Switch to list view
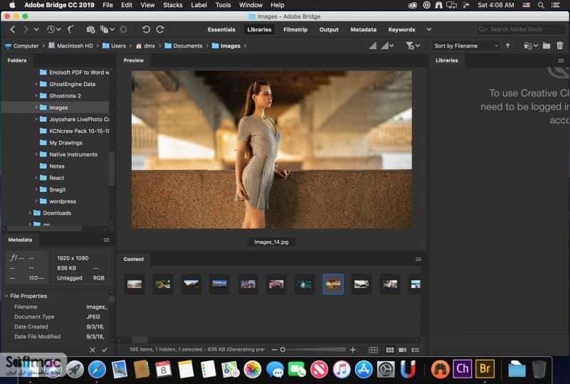The image size is (570, 384). pyautogui.click(x=415, y=350)
